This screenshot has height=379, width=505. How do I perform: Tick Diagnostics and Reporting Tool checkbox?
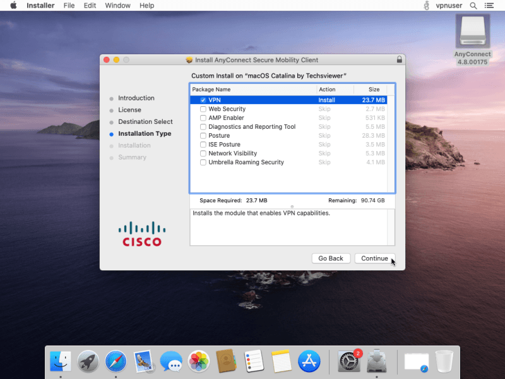(203, 127)
